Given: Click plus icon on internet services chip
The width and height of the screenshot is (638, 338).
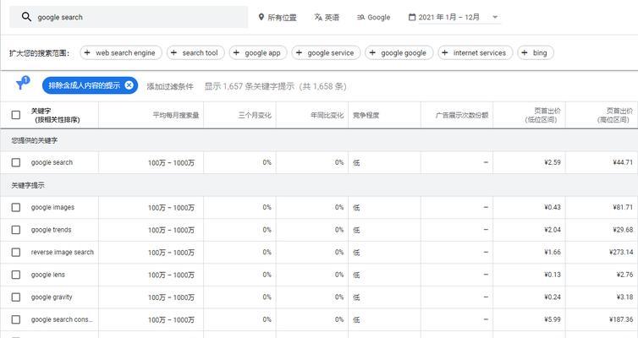Looking at the screenshot, I should (x=445, y=52).
